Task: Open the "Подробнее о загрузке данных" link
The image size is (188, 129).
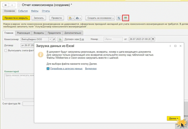Action: pyautogui.click(x=66, y=69)
